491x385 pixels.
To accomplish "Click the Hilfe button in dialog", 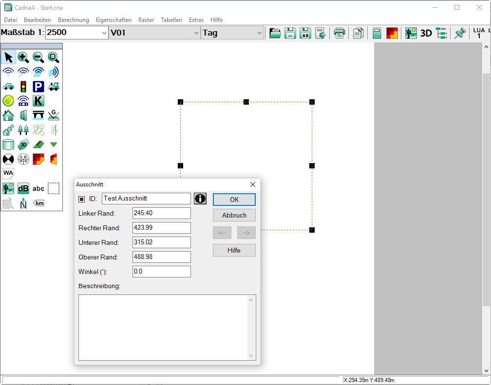I will click(x=234, y=250).
